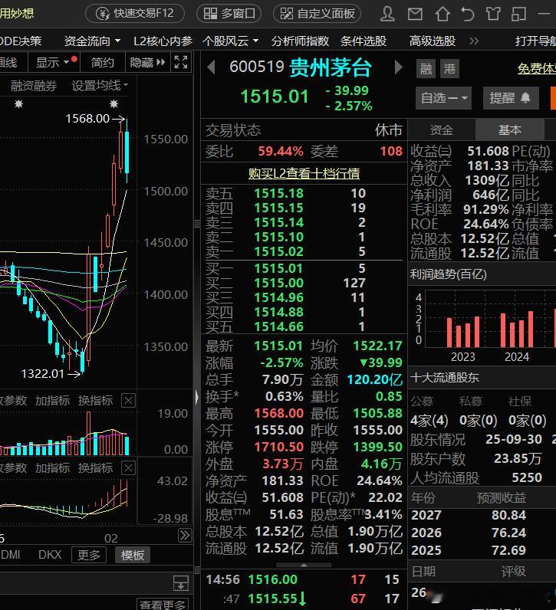Image resolution: width=556 pixels, height=610 pixels.
Task: Expand the 资金流向 dropdown menu
Action: (x=92, y=41)
